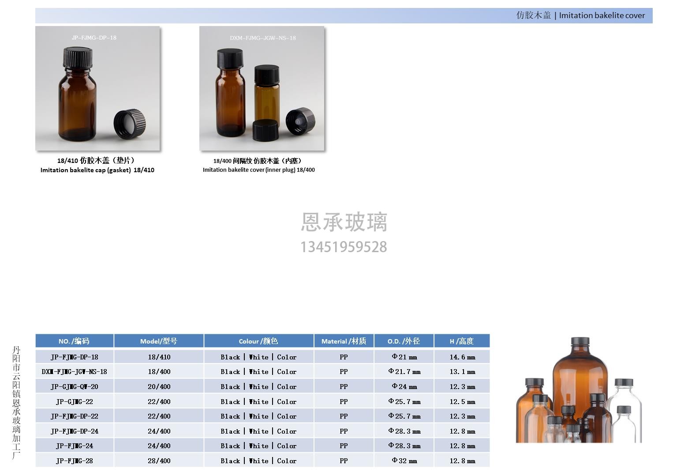Select the 'Model/型号' column header
Viewport: 688px width, 476px height.
[x=159, y=341]
